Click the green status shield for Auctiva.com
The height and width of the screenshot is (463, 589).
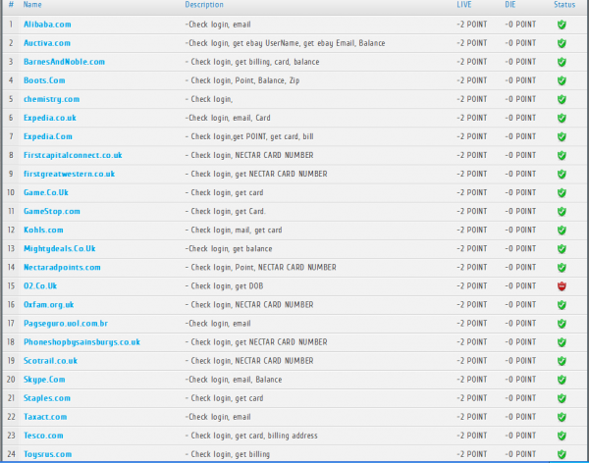[562, 43]
